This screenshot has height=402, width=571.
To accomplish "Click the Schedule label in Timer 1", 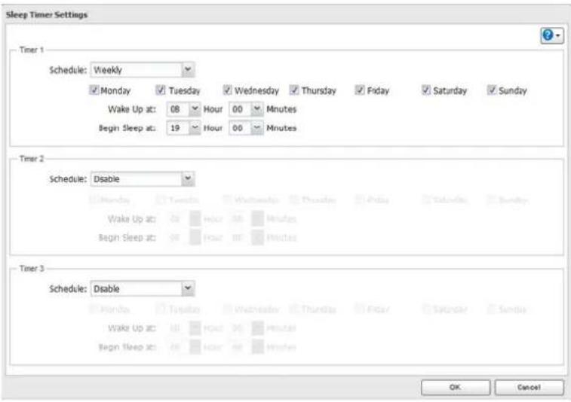I will 68,70.
